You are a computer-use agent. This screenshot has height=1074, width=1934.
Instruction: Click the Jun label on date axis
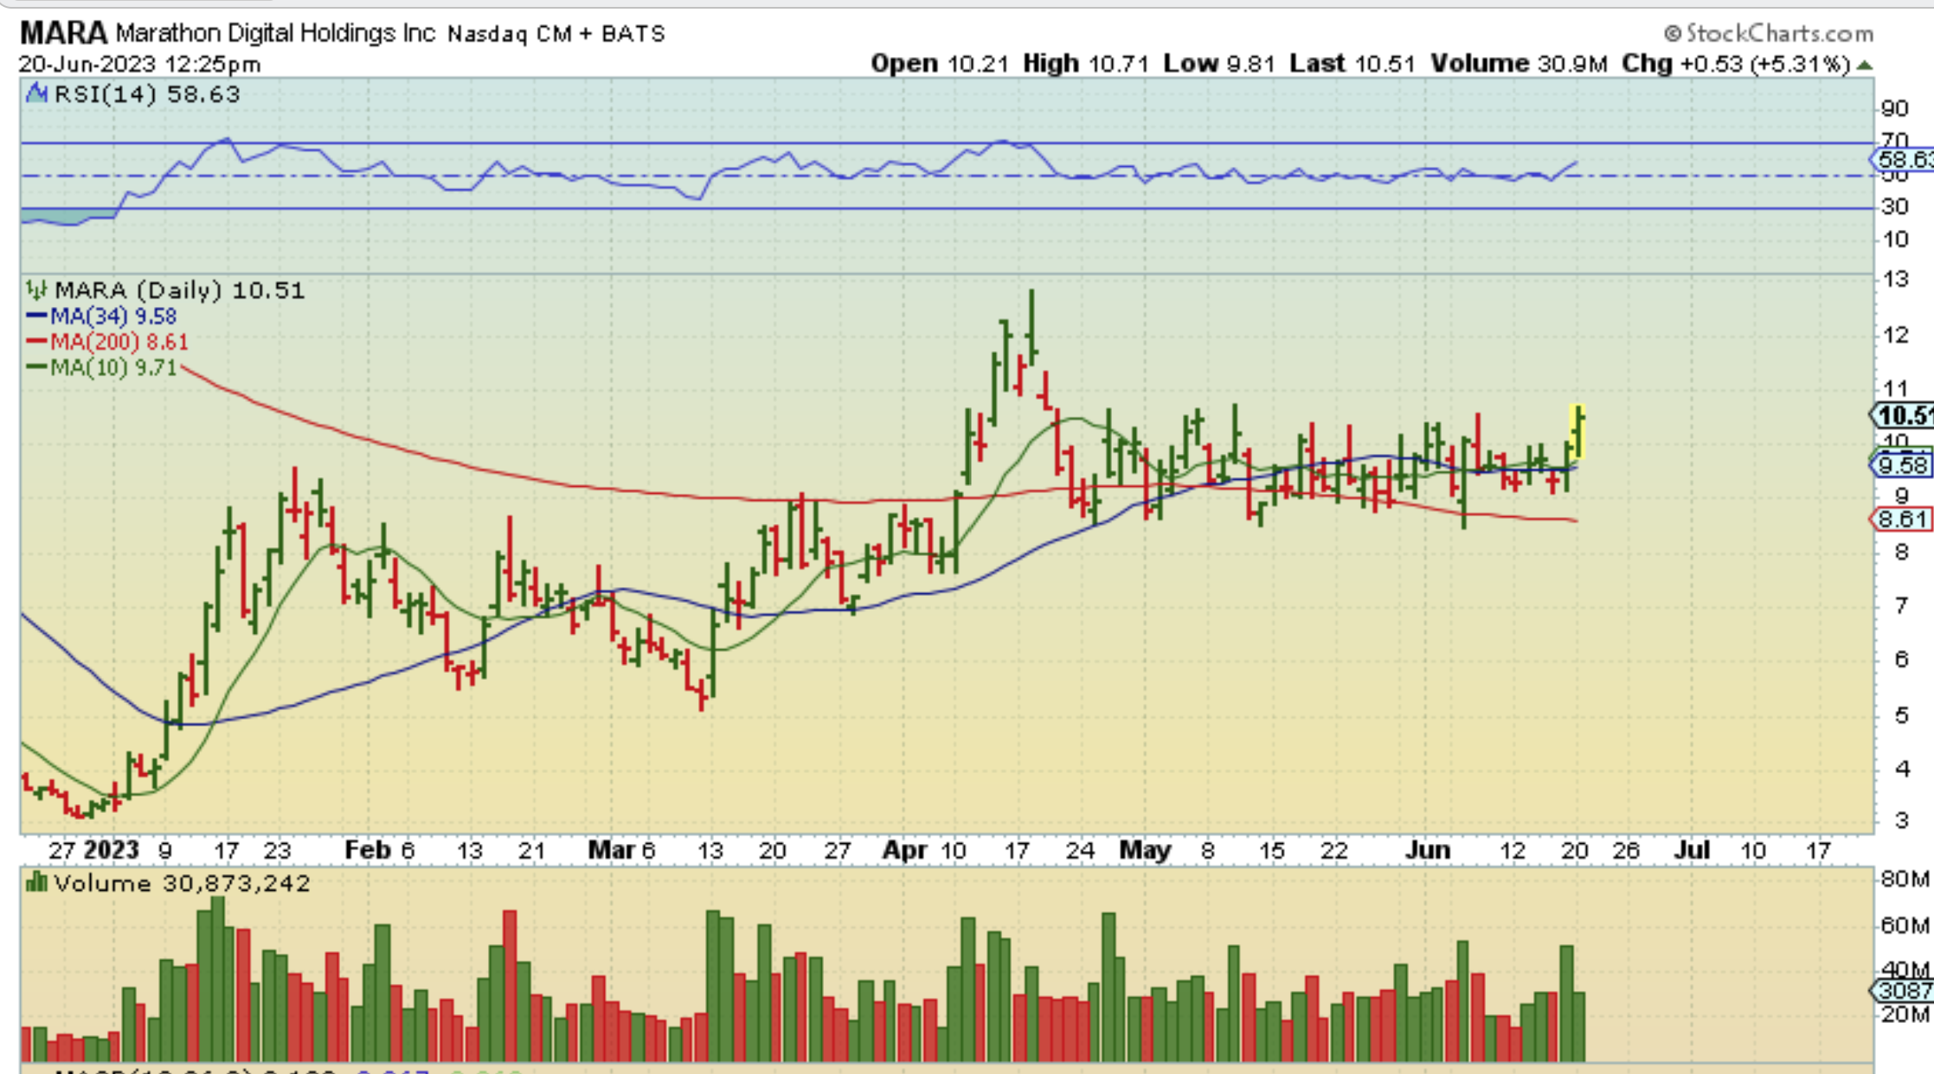[x=1426, y=851]
